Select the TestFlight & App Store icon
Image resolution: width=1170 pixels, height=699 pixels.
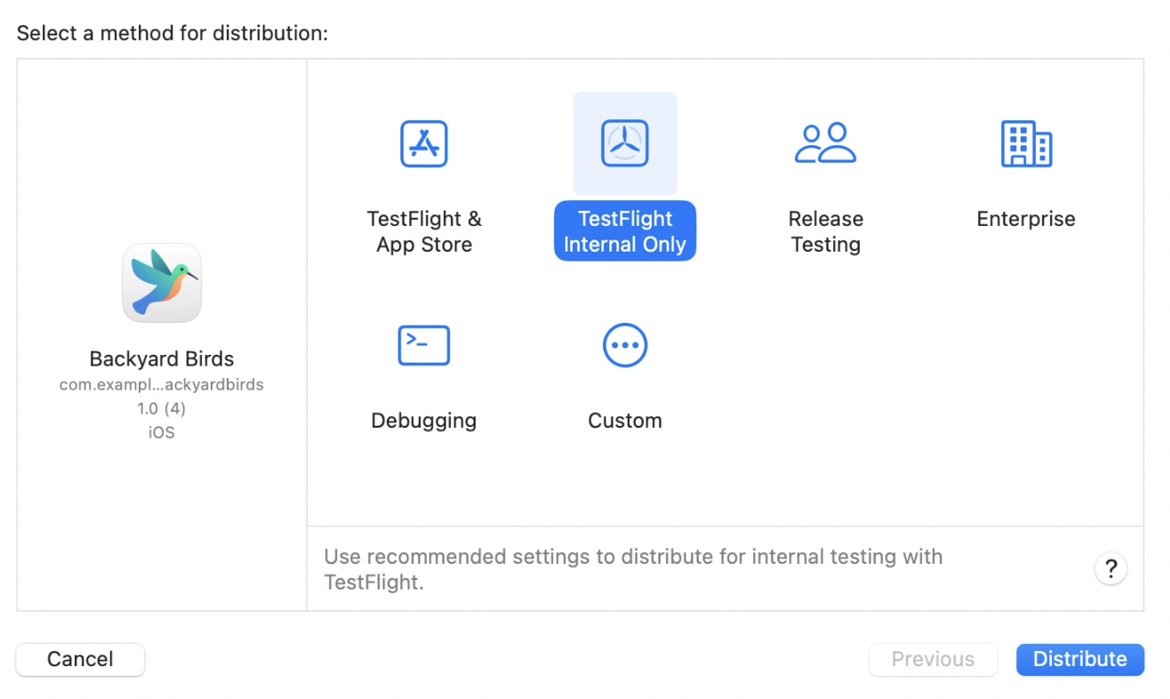point(424,143)
